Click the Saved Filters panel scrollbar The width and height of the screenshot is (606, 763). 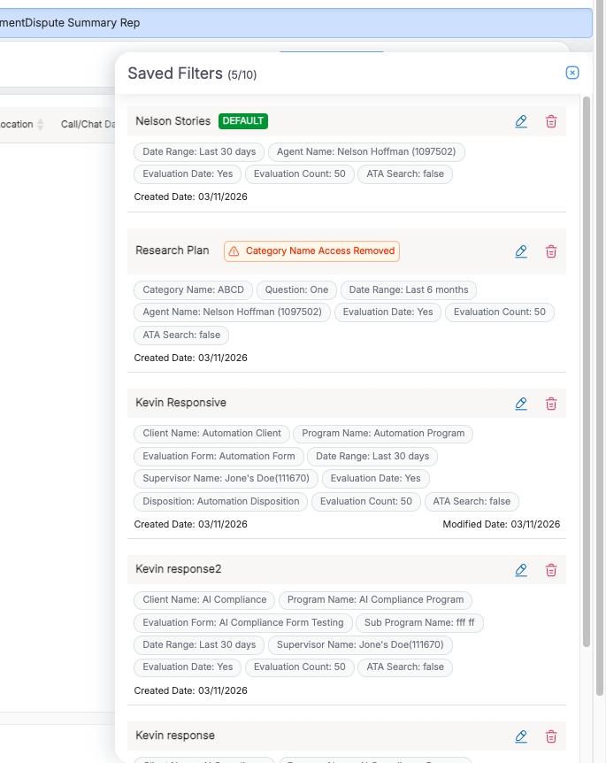coord(587,354)
